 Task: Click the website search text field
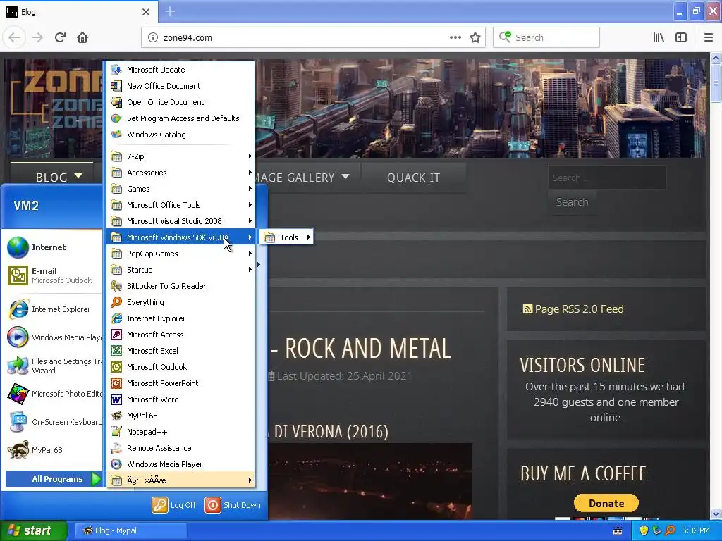[x=607, y=178]
